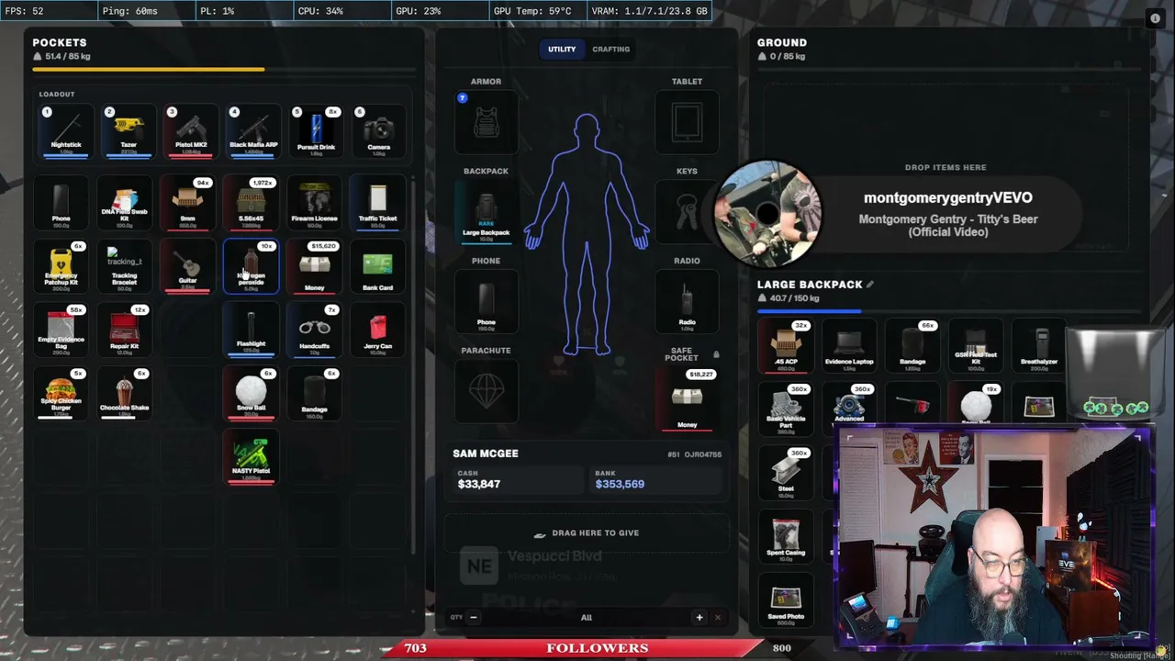Select the Tracking Bracelet item

tap(124, 267)
